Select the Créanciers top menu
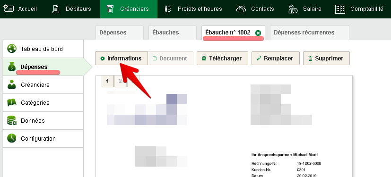 (x=129, y=9)
